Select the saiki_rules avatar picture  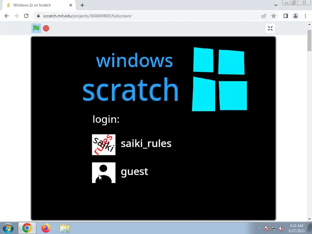[x=104, y=145]
